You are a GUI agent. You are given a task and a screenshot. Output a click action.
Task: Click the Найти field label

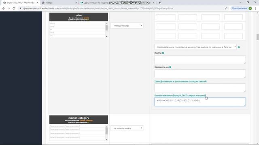click(x=158, y=53)
